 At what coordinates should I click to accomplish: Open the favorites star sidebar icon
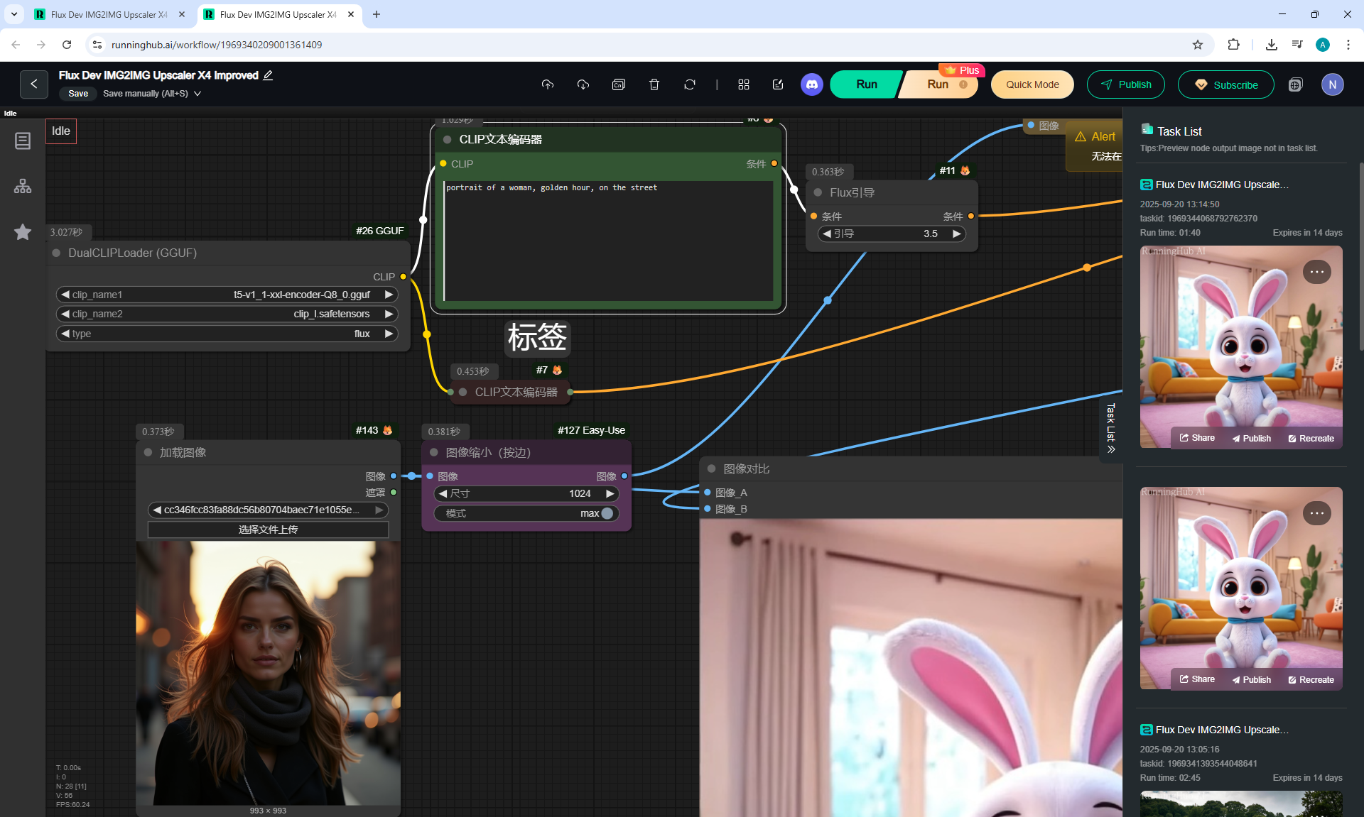23,231
